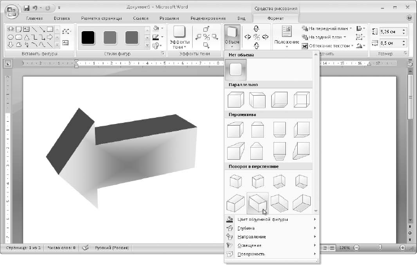
Task: Open Обтекание текстом menu
Action: (328, 46)
